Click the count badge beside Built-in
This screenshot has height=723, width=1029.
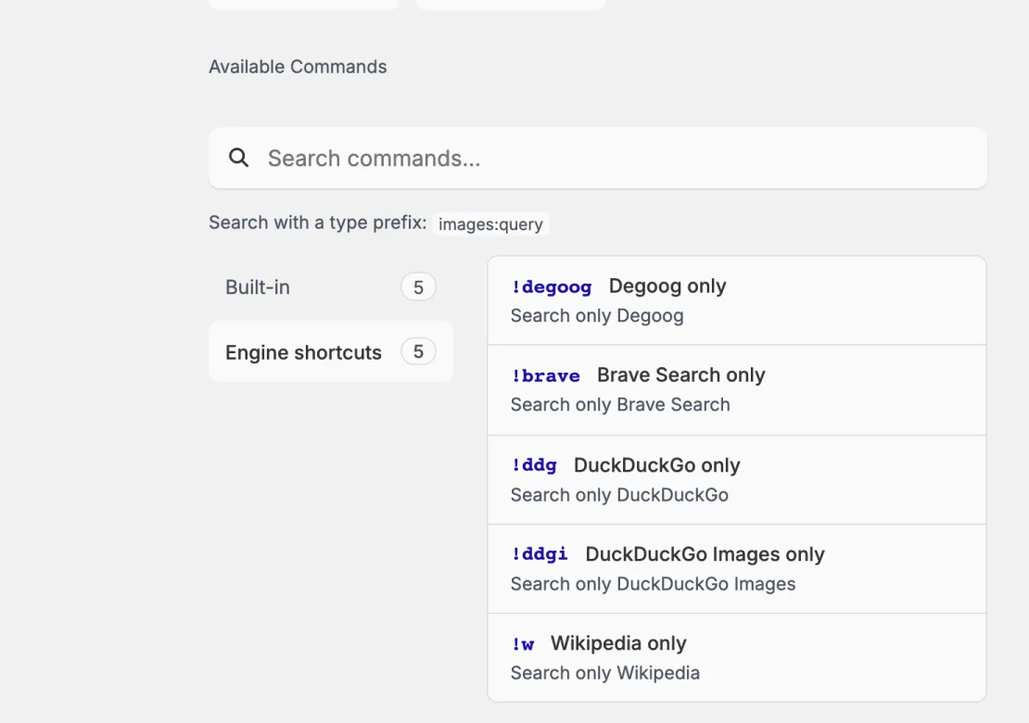click(418, 286)
